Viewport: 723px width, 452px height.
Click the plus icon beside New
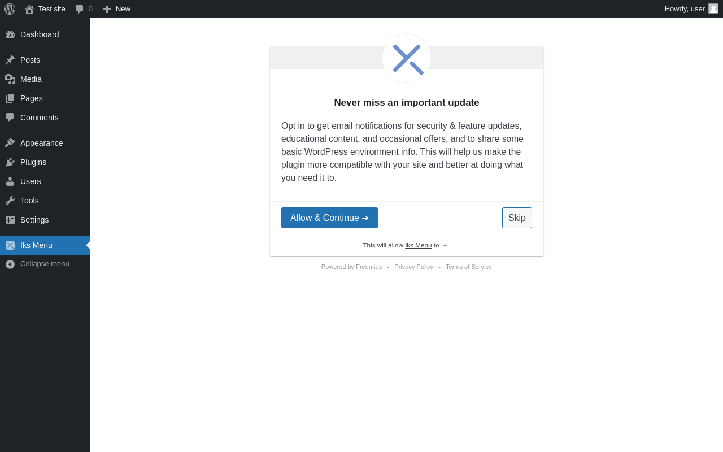tap(107, 9)
